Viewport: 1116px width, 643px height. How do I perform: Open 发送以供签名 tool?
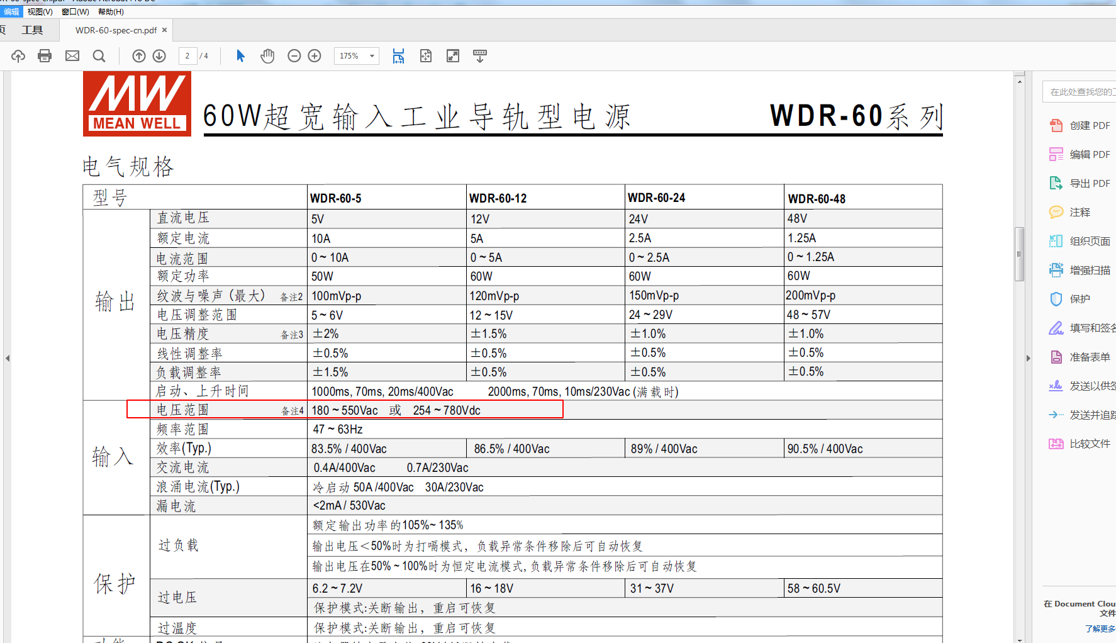tap(1081, 386)
